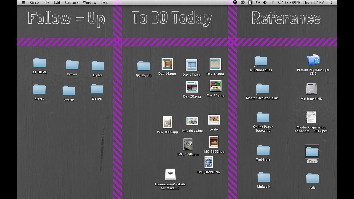Screen dimensions: 354x199
Task: Click the Master Desktop alias folder
Action: tap(262, 89)
